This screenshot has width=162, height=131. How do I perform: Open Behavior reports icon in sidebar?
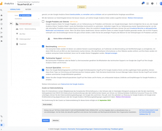coord(2,37)
